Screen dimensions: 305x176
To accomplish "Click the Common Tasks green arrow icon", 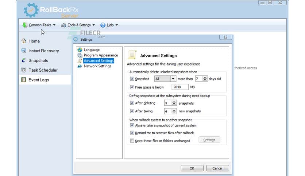I will point(25,25).
